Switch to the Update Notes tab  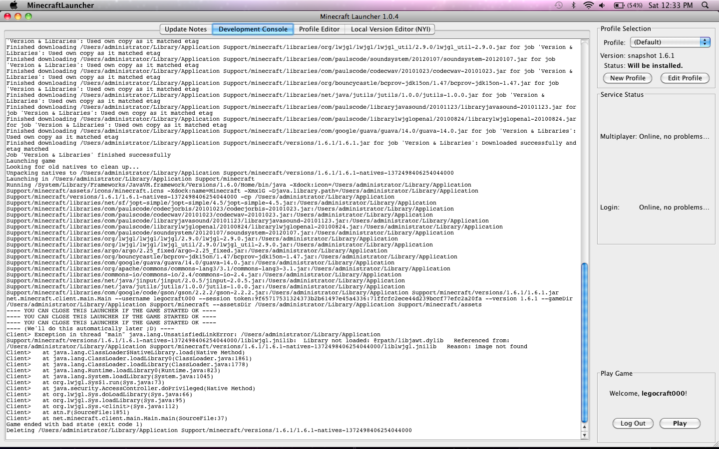point(186,29)
